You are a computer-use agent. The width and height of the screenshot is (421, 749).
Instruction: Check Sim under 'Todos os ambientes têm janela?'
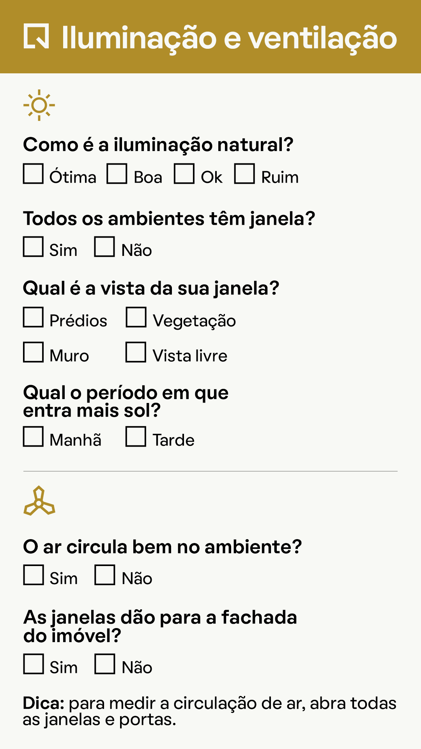coord(33,247)
